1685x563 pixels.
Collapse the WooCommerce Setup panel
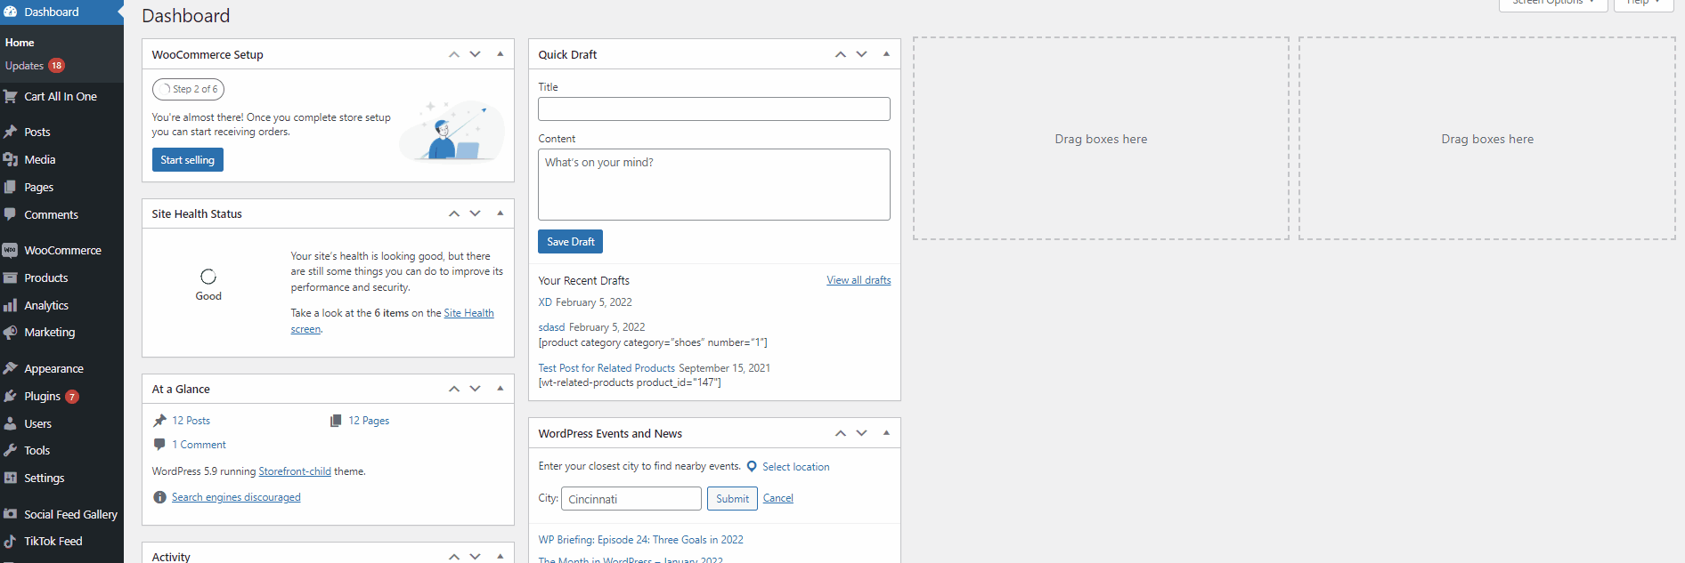[x=501, y=54]
